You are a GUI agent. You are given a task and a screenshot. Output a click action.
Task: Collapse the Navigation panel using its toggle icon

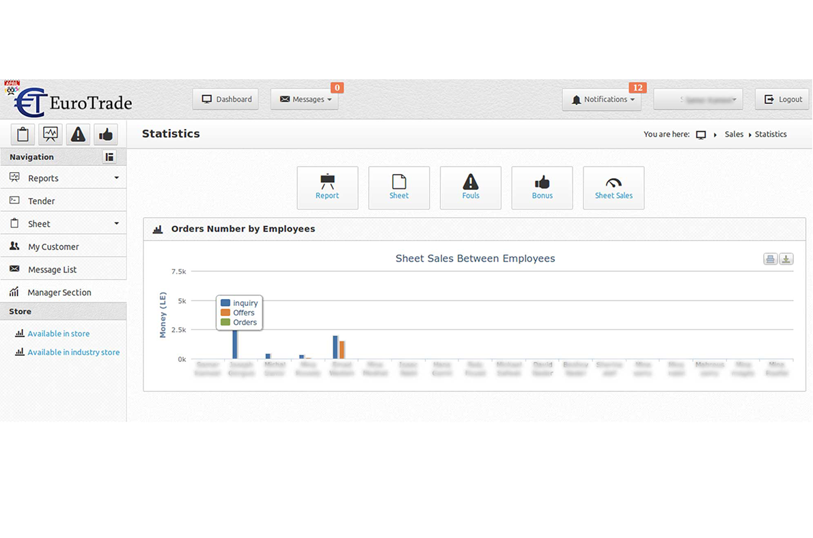[109, 157]
